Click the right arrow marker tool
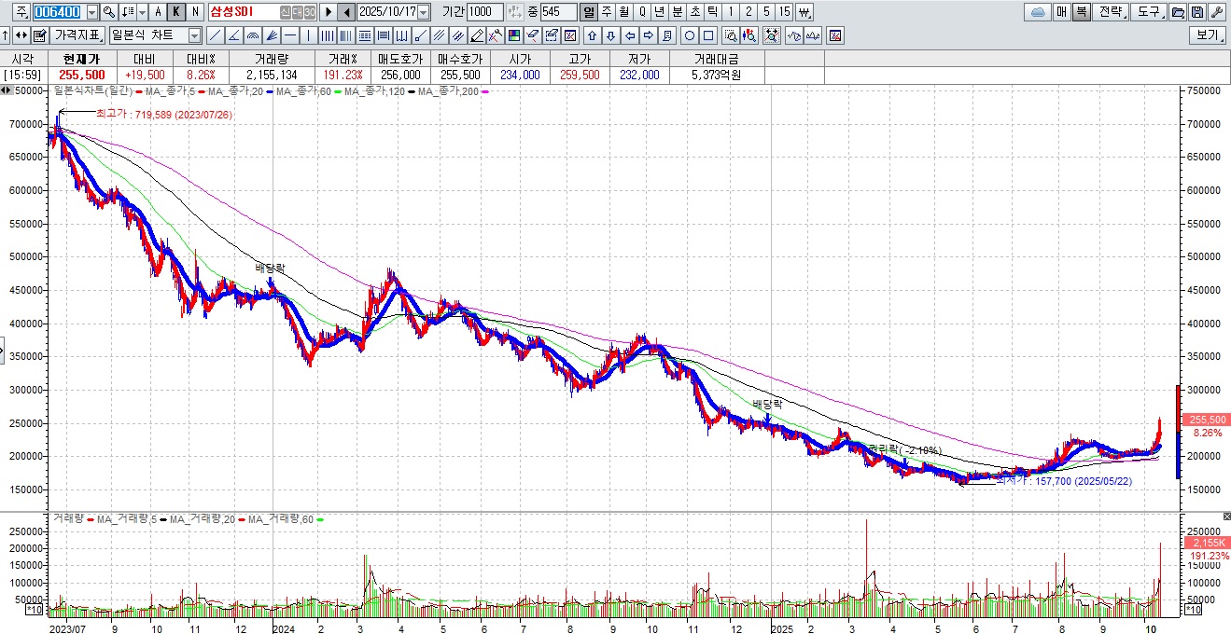Screen dimensions: 1231x634 click(x=649, y=35)
